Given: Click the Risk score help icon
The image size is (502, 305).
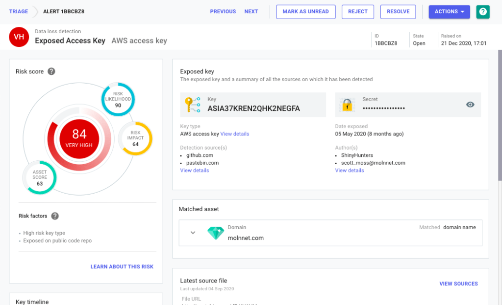Looking at the screenshot, I should tap(51, 71).
